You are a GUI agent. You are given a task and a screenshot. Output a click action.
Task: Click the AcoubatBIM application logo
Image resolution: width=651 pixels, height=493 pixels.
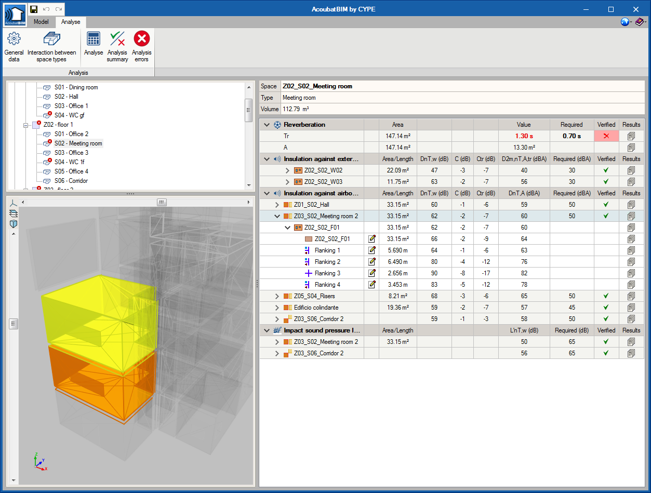(x=14, y=16)
